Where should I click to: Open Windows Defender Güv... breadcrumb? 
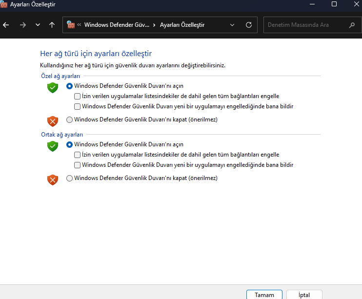coord(117,25)
